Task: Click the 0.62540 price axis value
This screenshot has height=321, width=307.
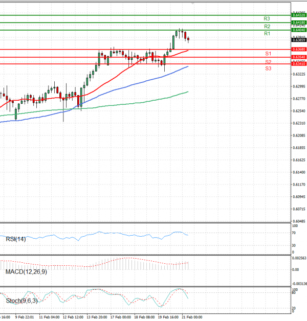Action: (299, 111)
